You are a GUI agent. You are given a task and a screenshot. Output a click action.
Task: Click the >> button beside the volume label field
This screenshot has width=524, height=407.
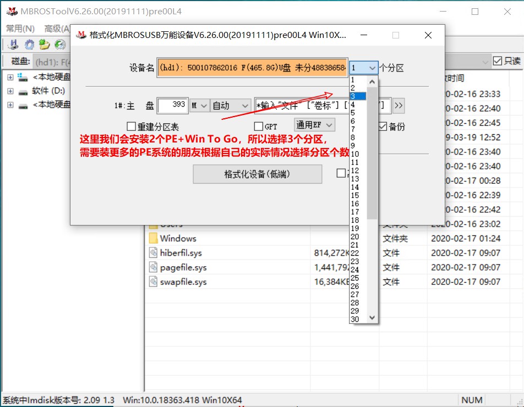tap(399, 105)
